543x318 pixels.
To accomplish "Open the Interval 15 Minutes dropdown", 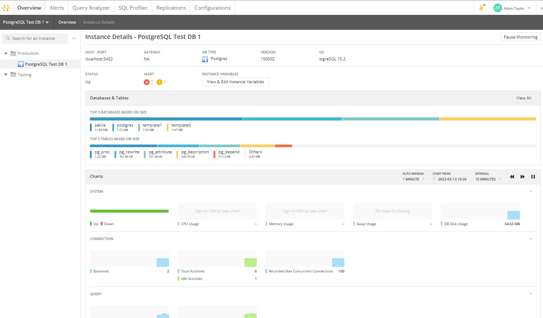I will [x=488, y=179].
